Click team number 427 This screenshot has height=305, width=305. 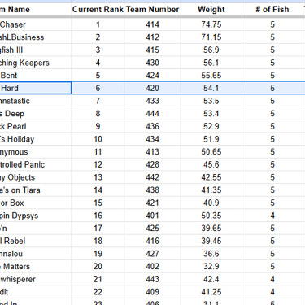coord(152,254)
